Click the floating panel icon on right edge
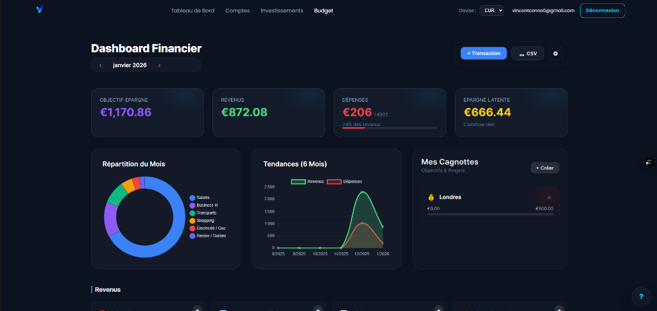Screen dimensions: 657x311 [649, 163]
